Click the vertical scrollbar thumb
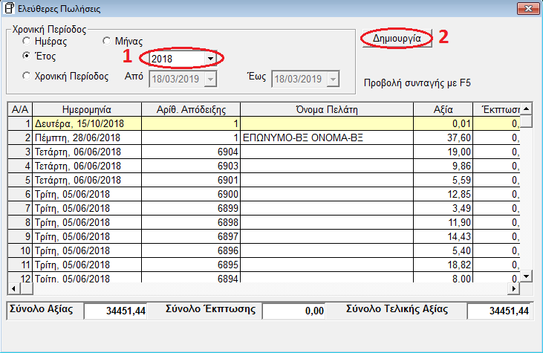543x353 pixels. coord(527,121)
